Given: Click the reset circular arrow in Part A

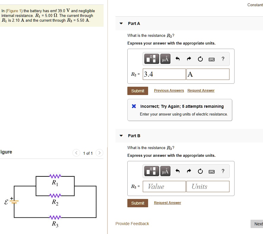Looking at the screenshot, I should pyautogui.click(x=200, y=59).
